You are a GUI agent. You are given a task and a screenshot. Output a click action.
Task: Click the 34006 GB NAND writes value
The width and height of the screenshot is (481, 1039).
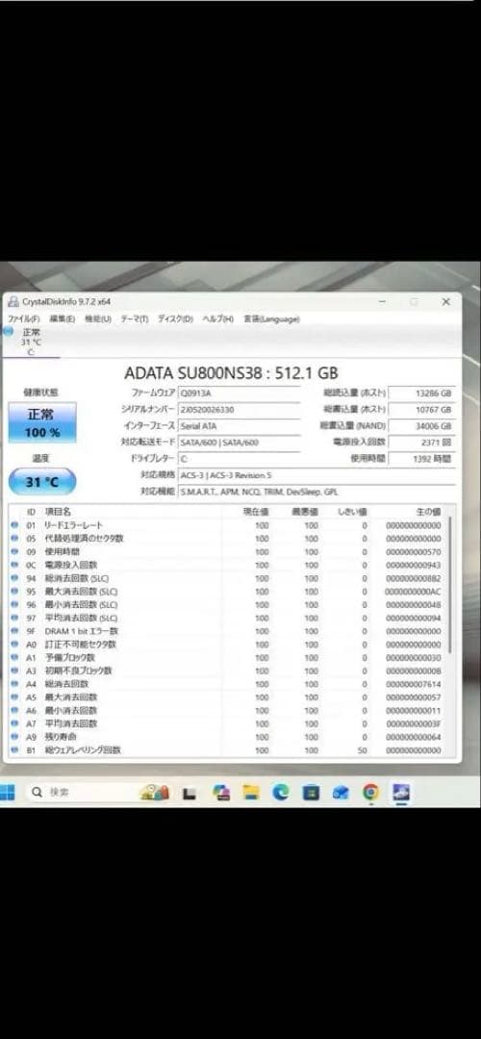[421, 426]
